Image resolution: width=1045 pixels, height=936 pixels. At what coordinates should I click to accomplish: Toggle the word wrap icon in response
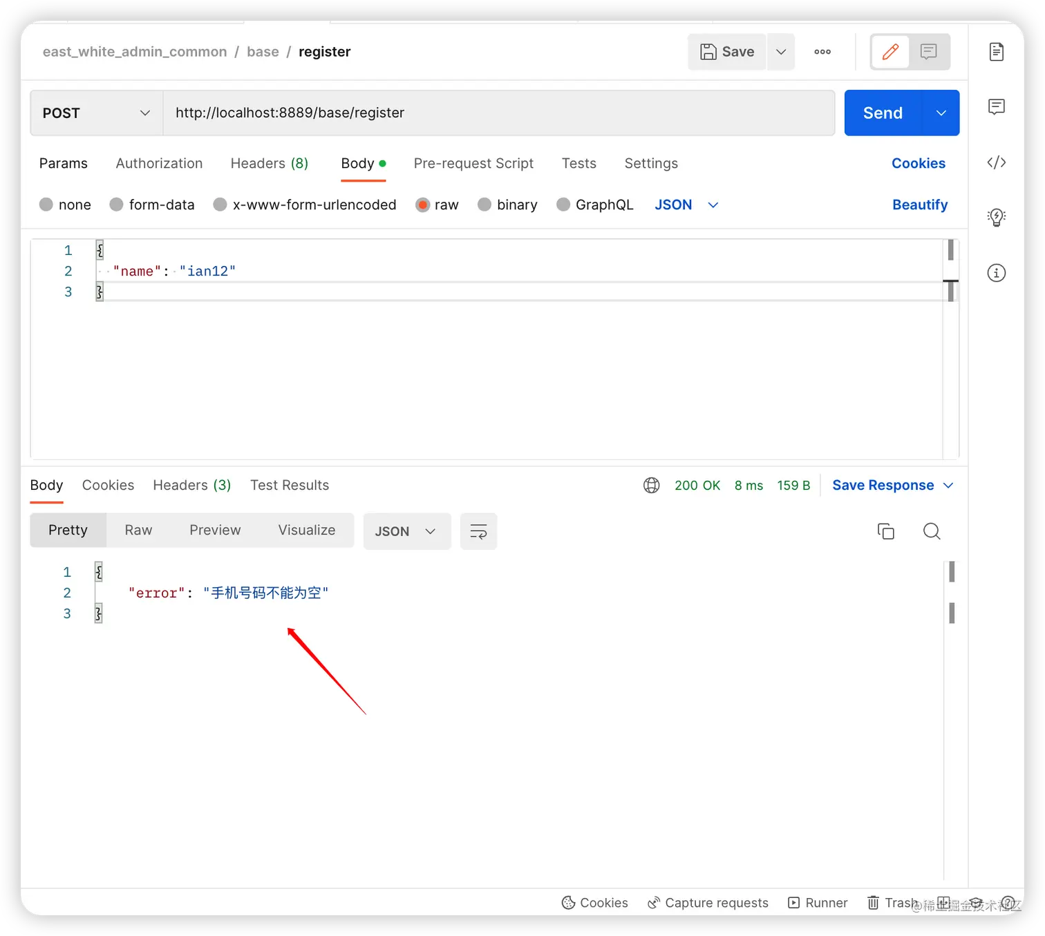tap(478, 531)
